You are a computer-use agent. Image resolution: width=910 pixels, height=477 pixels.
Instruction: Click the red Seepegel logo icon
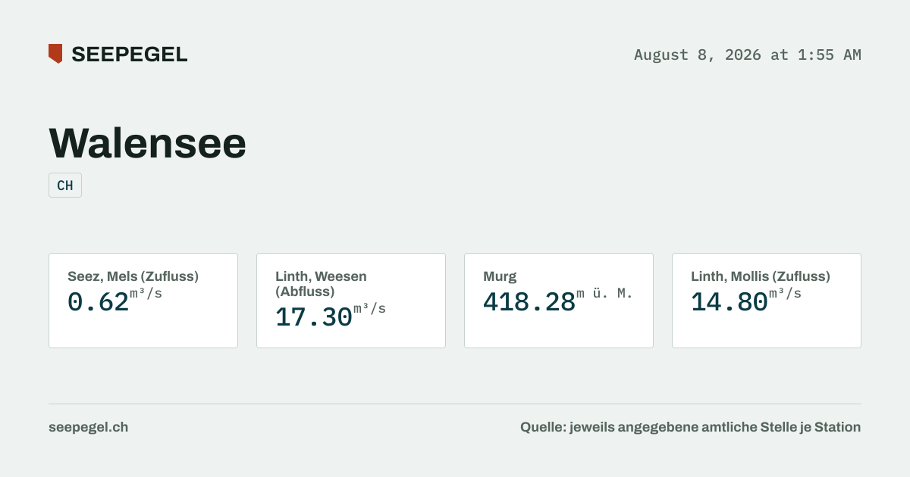coord(55,54)
